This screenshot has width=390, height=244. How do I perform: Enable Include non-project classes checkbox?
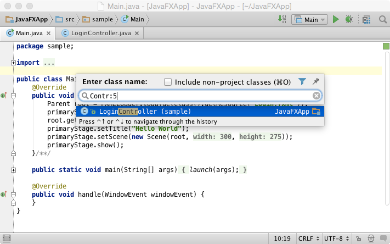(x=168, y=82)
